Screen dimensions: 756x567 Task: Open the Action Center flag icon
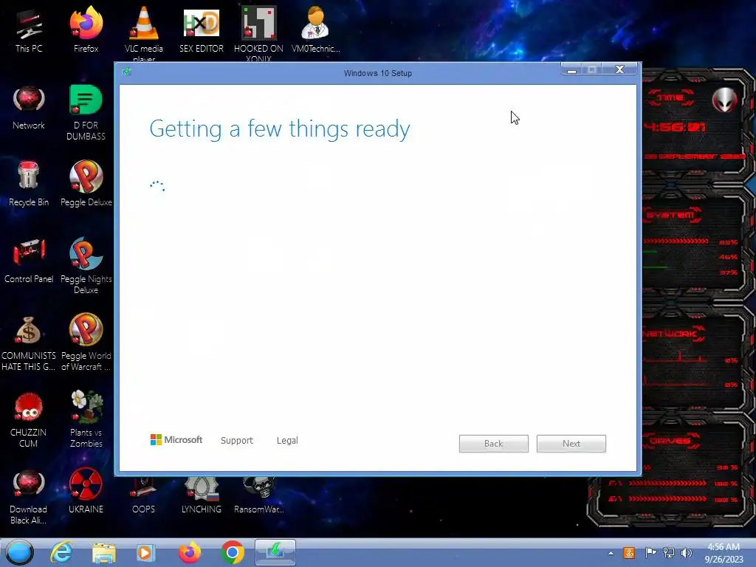[650, 552]
